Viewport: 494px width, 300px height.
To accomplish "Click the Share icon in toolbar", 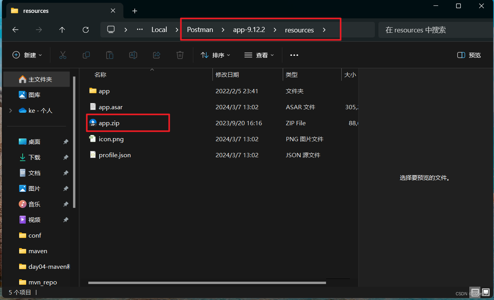I will pyautogui.click(x=157, y=55).
